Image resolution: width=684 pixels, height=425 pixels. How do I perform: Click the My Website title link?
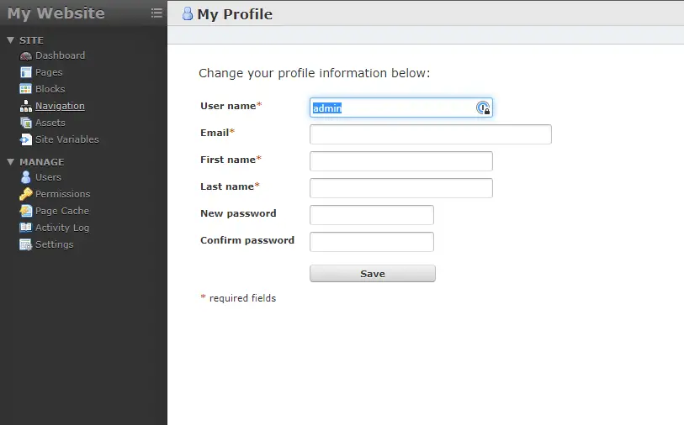click(56, 13)
